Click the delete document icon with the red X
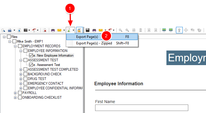The height and width of the screenshot is (113, 206). click(45, 30)
